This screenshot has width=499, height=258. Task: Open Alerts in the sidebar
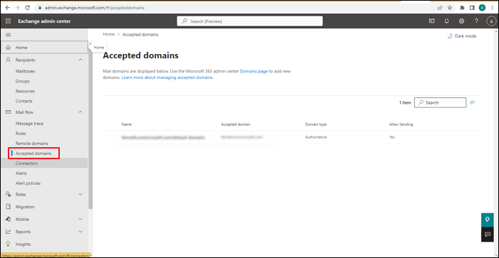pos(21,173)
